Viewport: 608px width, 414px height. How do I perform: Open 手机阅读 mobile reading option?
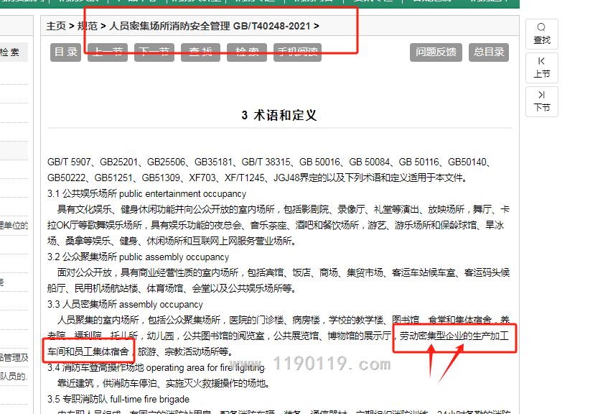coord(297,52)
